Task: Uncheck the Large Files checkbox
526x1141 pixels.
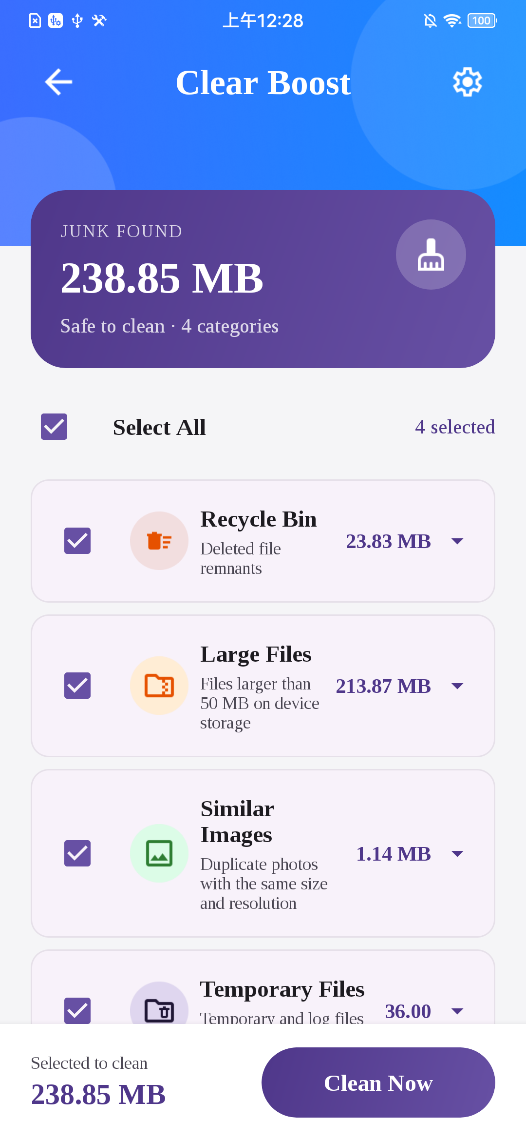Action: (x=77, y=686)
